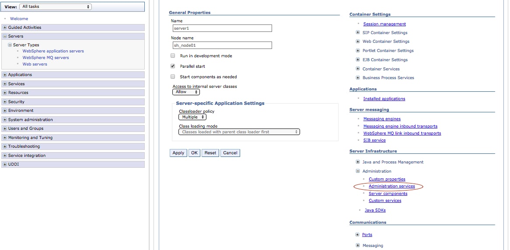This screenshot has height=250, width=510.
Task: Expand the Applications plus icon in sidebar
Action: pyautogui.click(x=5, y=75)
